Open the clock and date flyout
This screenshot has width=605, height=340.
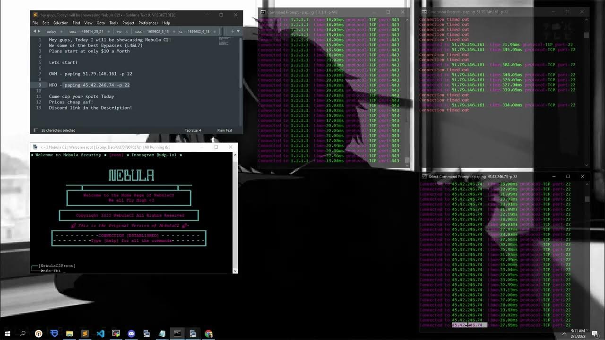[578, 334]
